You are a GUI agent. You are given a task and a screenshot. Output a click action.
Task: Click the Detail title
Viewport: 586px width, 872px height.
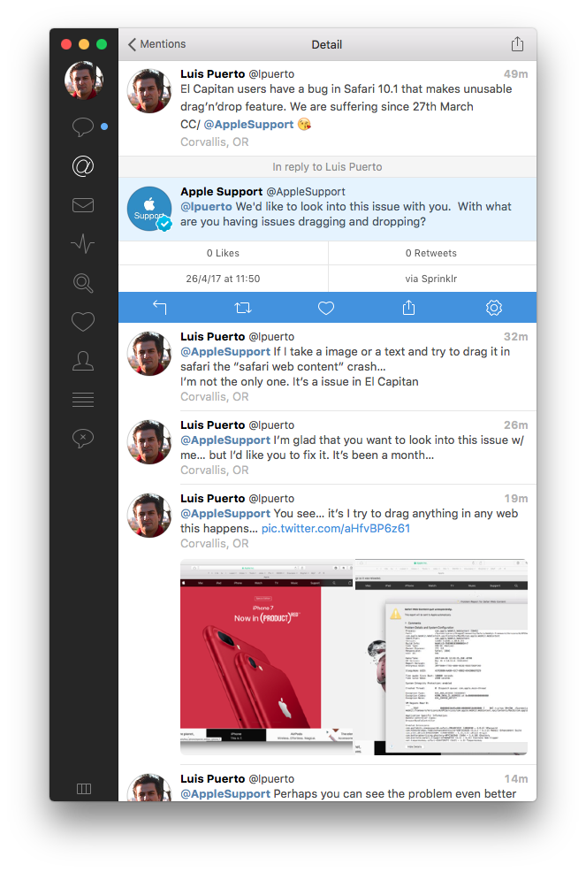[326, 44]
